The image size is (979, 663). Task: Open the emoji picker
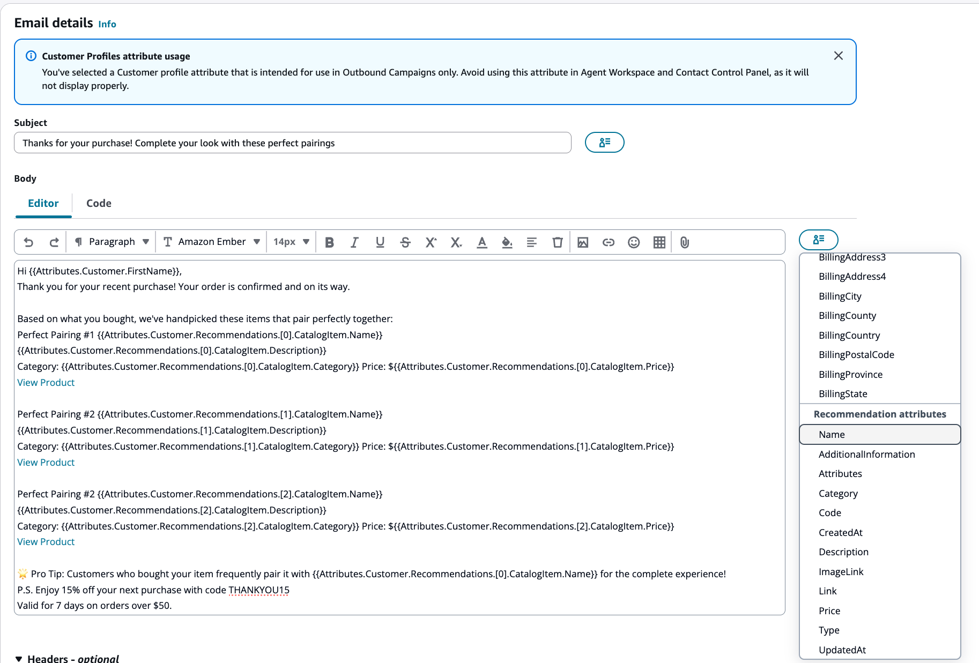point(633,242)
